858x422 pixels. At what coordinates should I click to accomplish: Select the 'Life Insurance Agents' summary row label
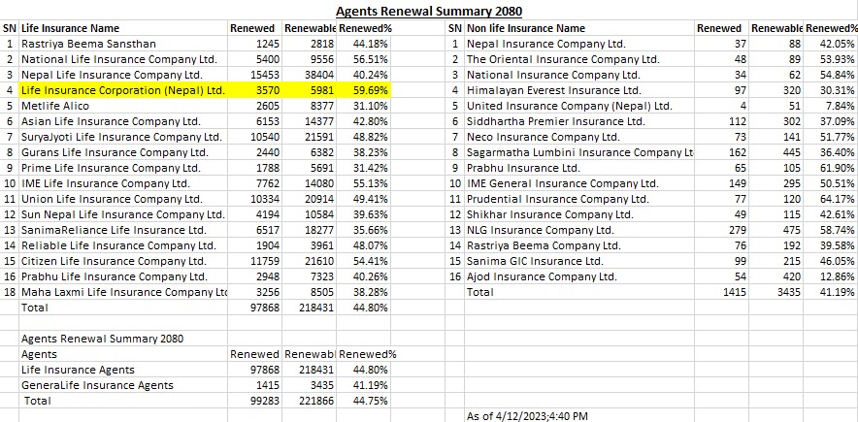(x=78, y=370)
